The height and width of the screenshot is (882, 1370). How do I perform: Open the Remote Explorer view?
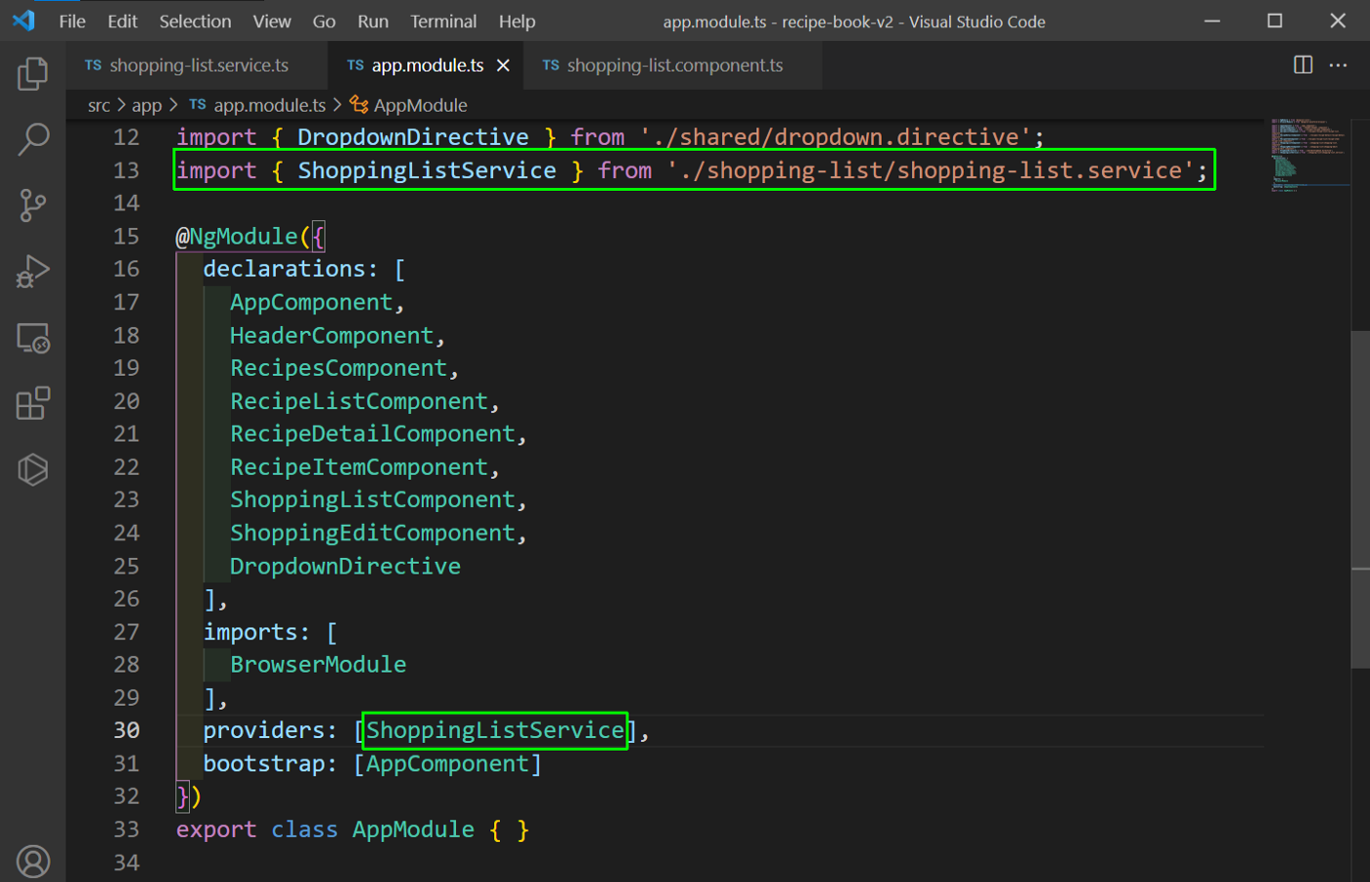click(32, 338)
